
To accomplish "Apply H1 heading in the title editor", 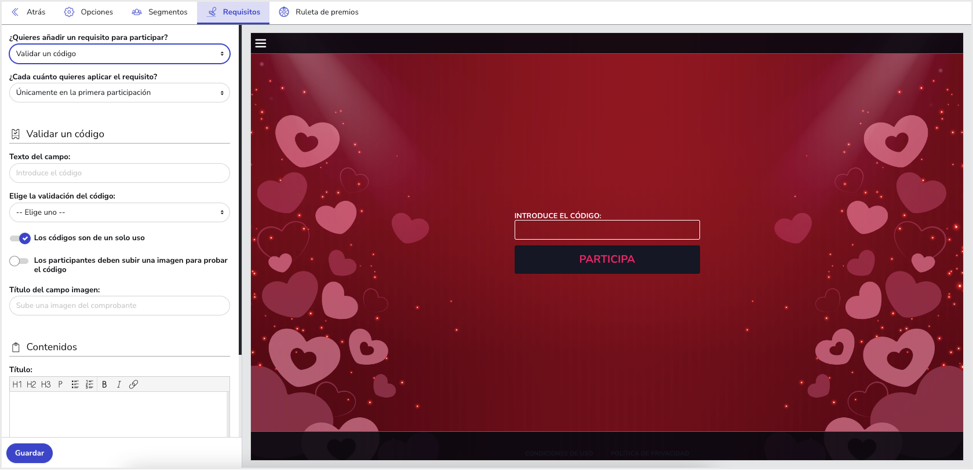I will [17, 384].
